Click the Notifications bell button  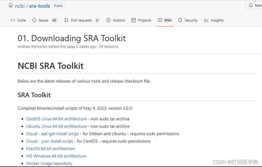254,5
